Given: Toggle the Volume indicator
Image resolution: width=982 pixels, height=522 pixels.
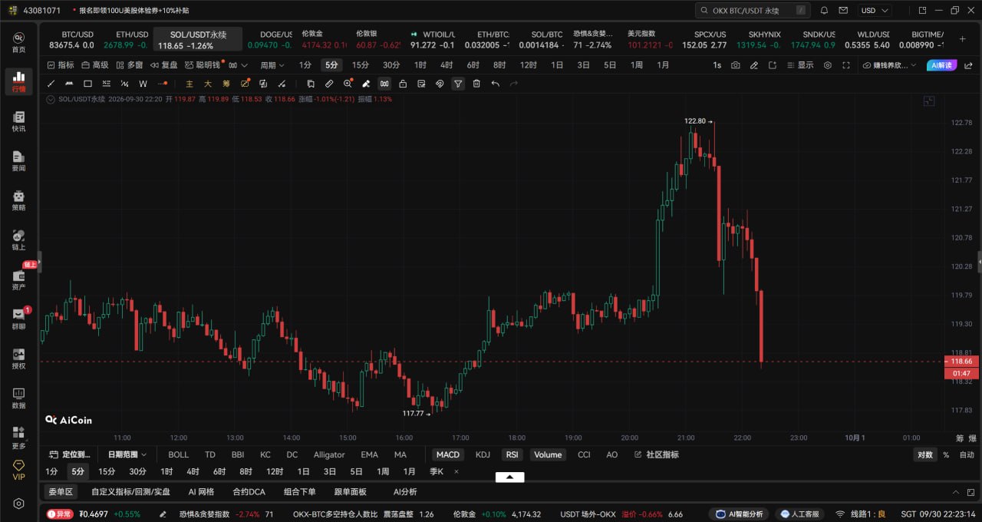Looking at the screenshot, I should point(548,454).
